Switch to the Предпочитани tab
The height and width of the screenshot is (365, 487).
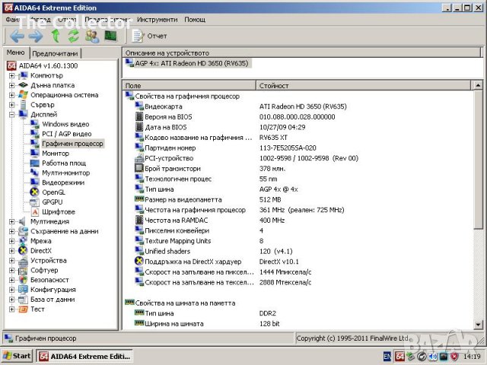point(55,54)
